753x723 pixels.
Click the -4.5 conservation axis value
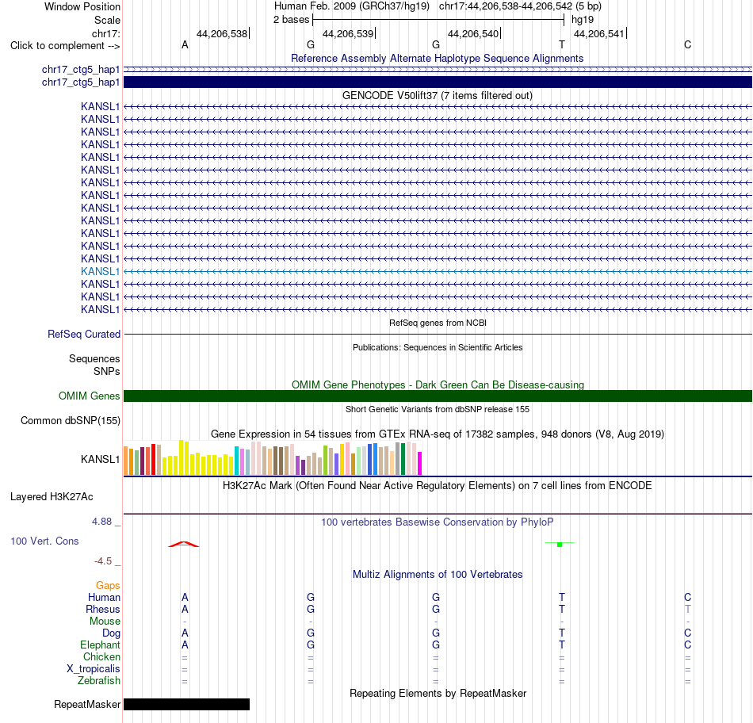coord(103,561)
